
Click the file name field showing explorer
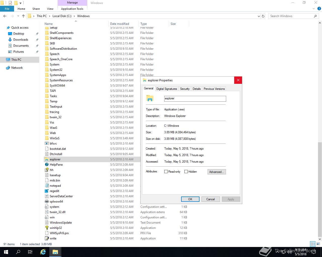(195, 99)
